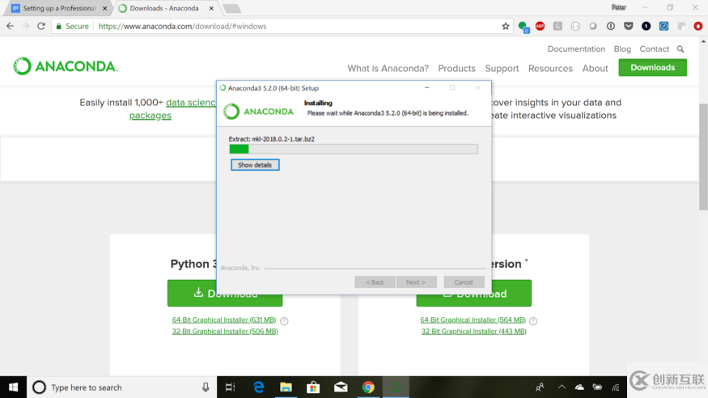Screen dimensions: 708x398
Task: Open a new browser tab
Action: 231,8
